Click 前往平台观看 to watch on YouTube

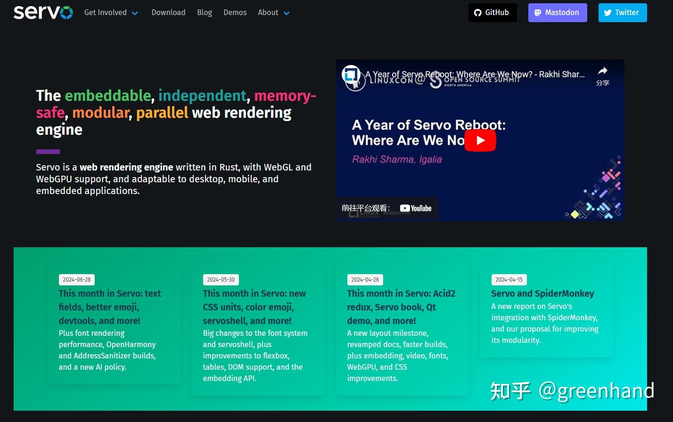pos(367,208)
